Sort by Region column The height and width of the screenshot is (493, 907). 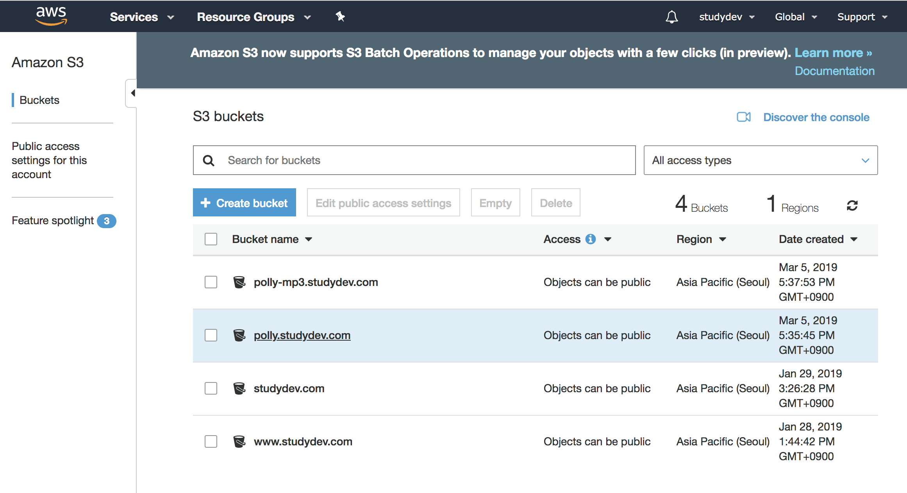point(701,239)
